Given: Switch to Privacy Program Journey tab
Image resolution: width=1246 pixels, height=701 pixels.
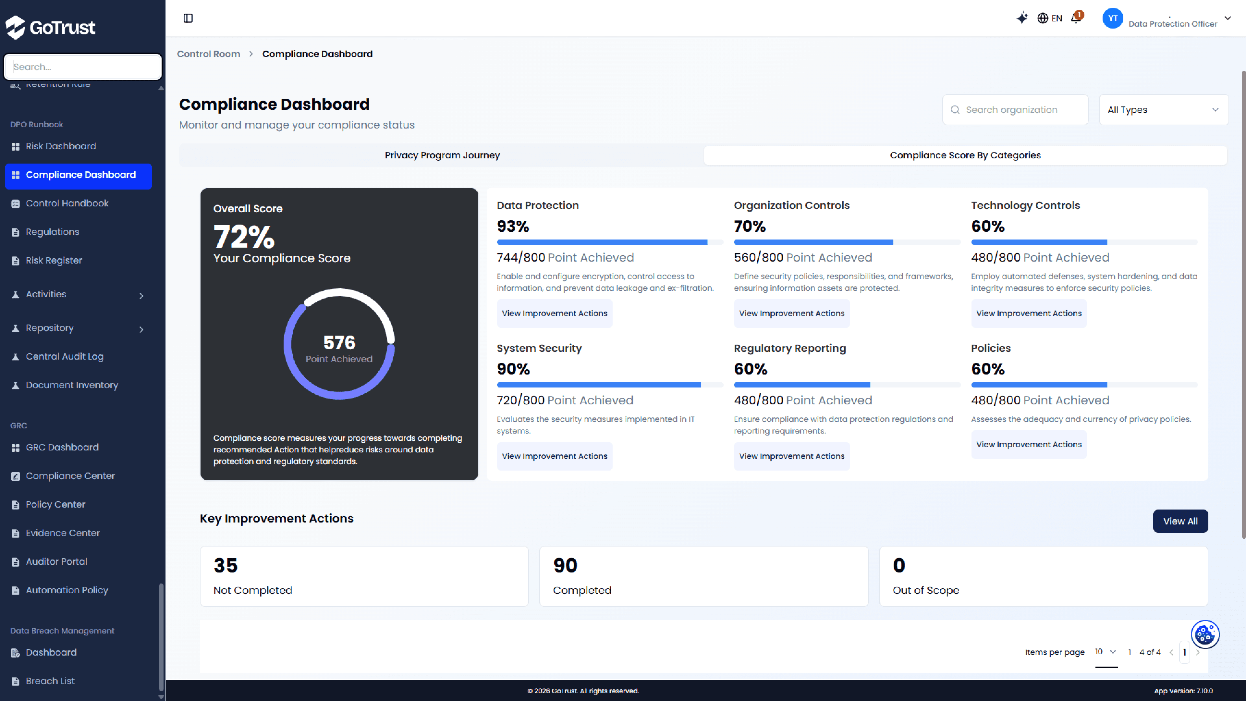Looking at the screenshot, I should point(442,155).
